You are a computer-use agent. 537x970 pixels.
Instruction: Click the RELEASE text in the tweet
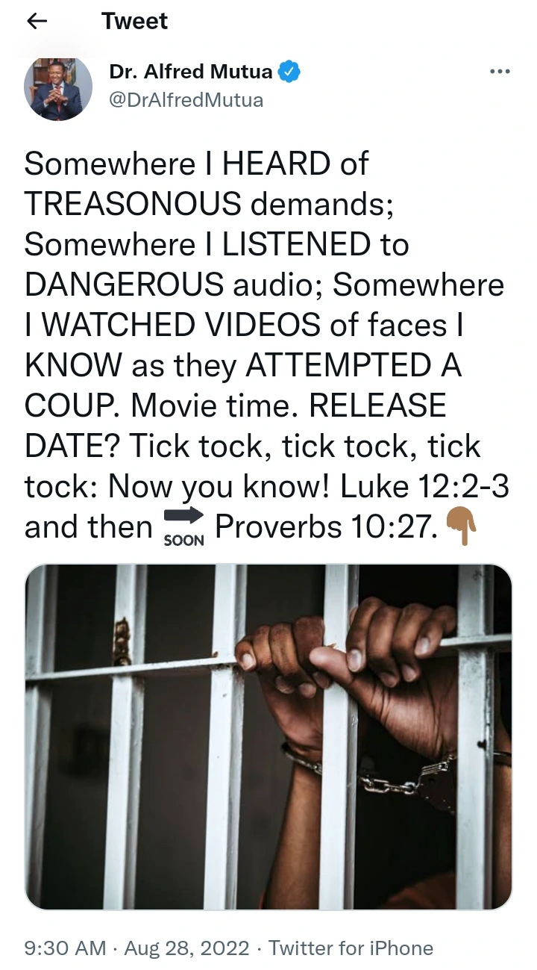[x=377, y=405]
